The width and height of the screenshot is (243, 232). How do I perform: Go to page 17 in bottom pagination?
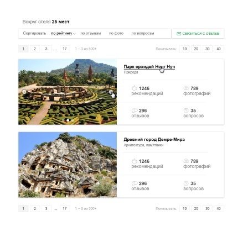click(x=65, y=208)
